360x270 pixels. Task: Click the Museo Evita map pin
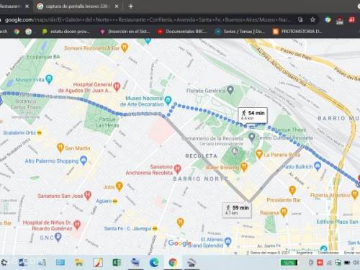click(49, 79)
